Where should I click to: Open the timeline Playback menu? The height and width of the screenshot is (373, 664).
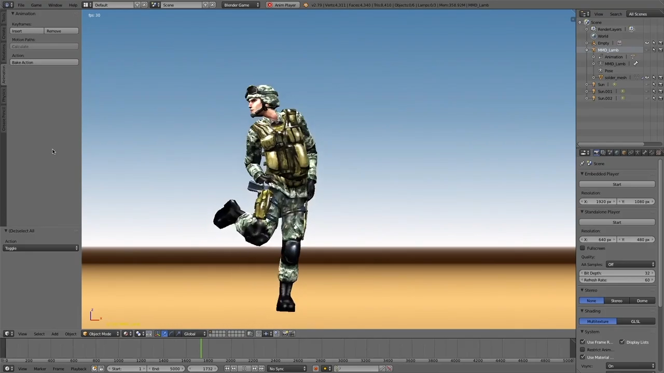click(78, 369)
